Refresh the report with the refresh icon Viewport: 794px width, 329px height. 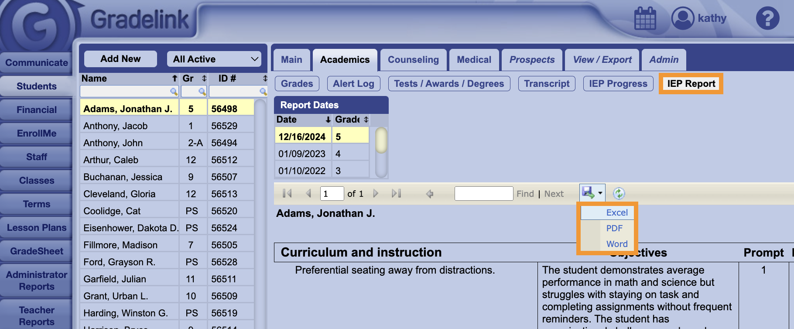pos(619,193)
